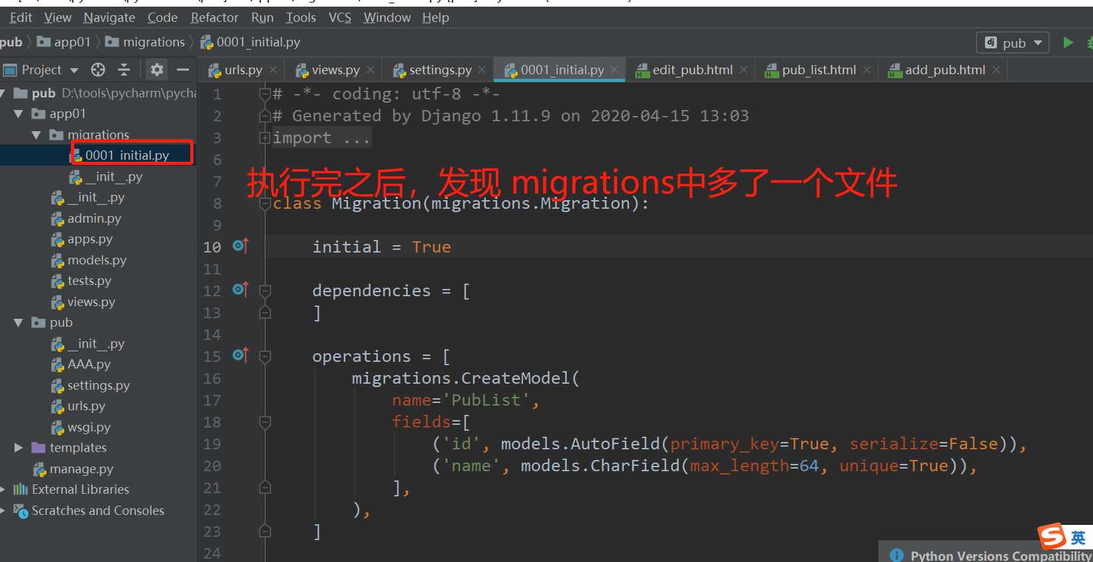
Task: Close the add_pub.html tab
Action: coord(996,70)
